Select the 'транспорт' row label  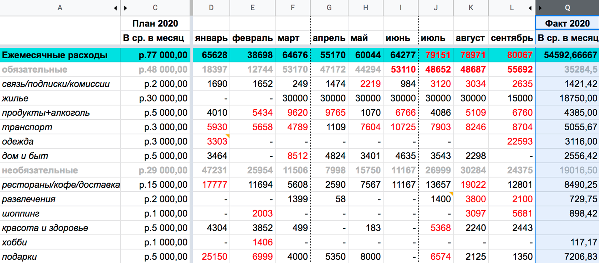coord(60,127)
